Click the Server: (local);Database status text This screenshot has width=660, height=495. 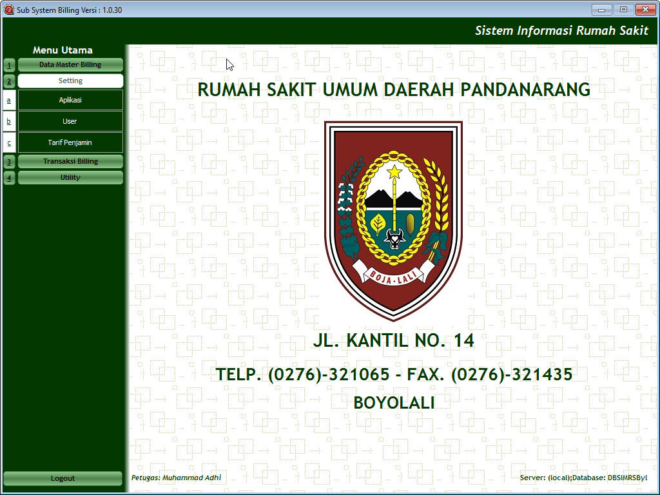click(583, 478)
